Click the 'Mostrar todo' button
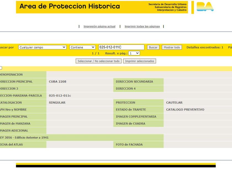The image size is (232, 174). (x=172, y=47)
